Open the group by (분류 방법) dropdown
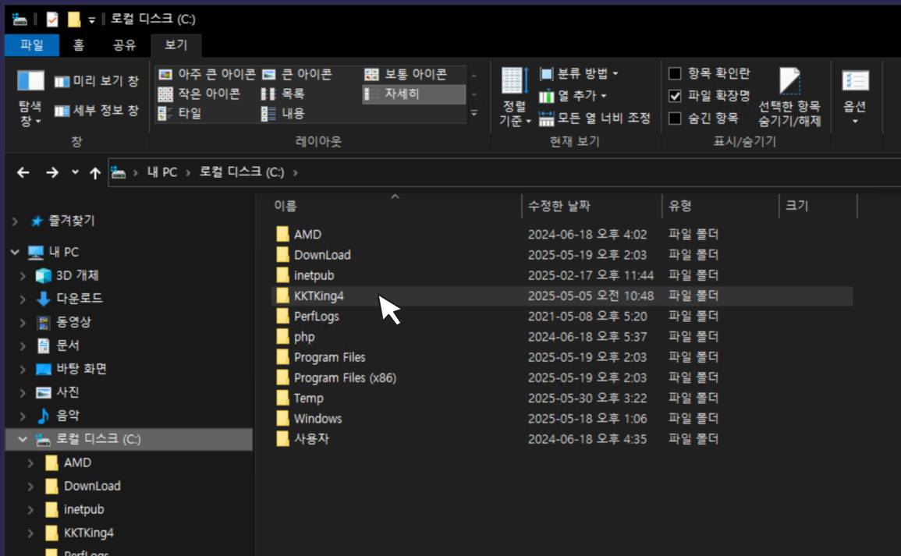901x556 pixels. [580, 73]
